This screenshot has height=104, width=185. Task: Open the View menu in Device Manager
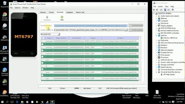click(x=166, y=6)
